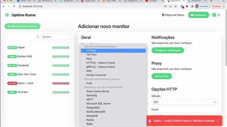This screenshot has height=127, width=227.
Task: Open a new browser tab
Action: point(211,1)
